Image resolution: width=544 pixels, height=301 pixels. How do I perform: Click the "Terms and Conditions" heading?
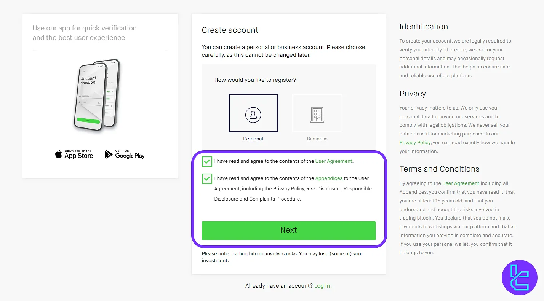pyautogui.click(x=439, y=169)
